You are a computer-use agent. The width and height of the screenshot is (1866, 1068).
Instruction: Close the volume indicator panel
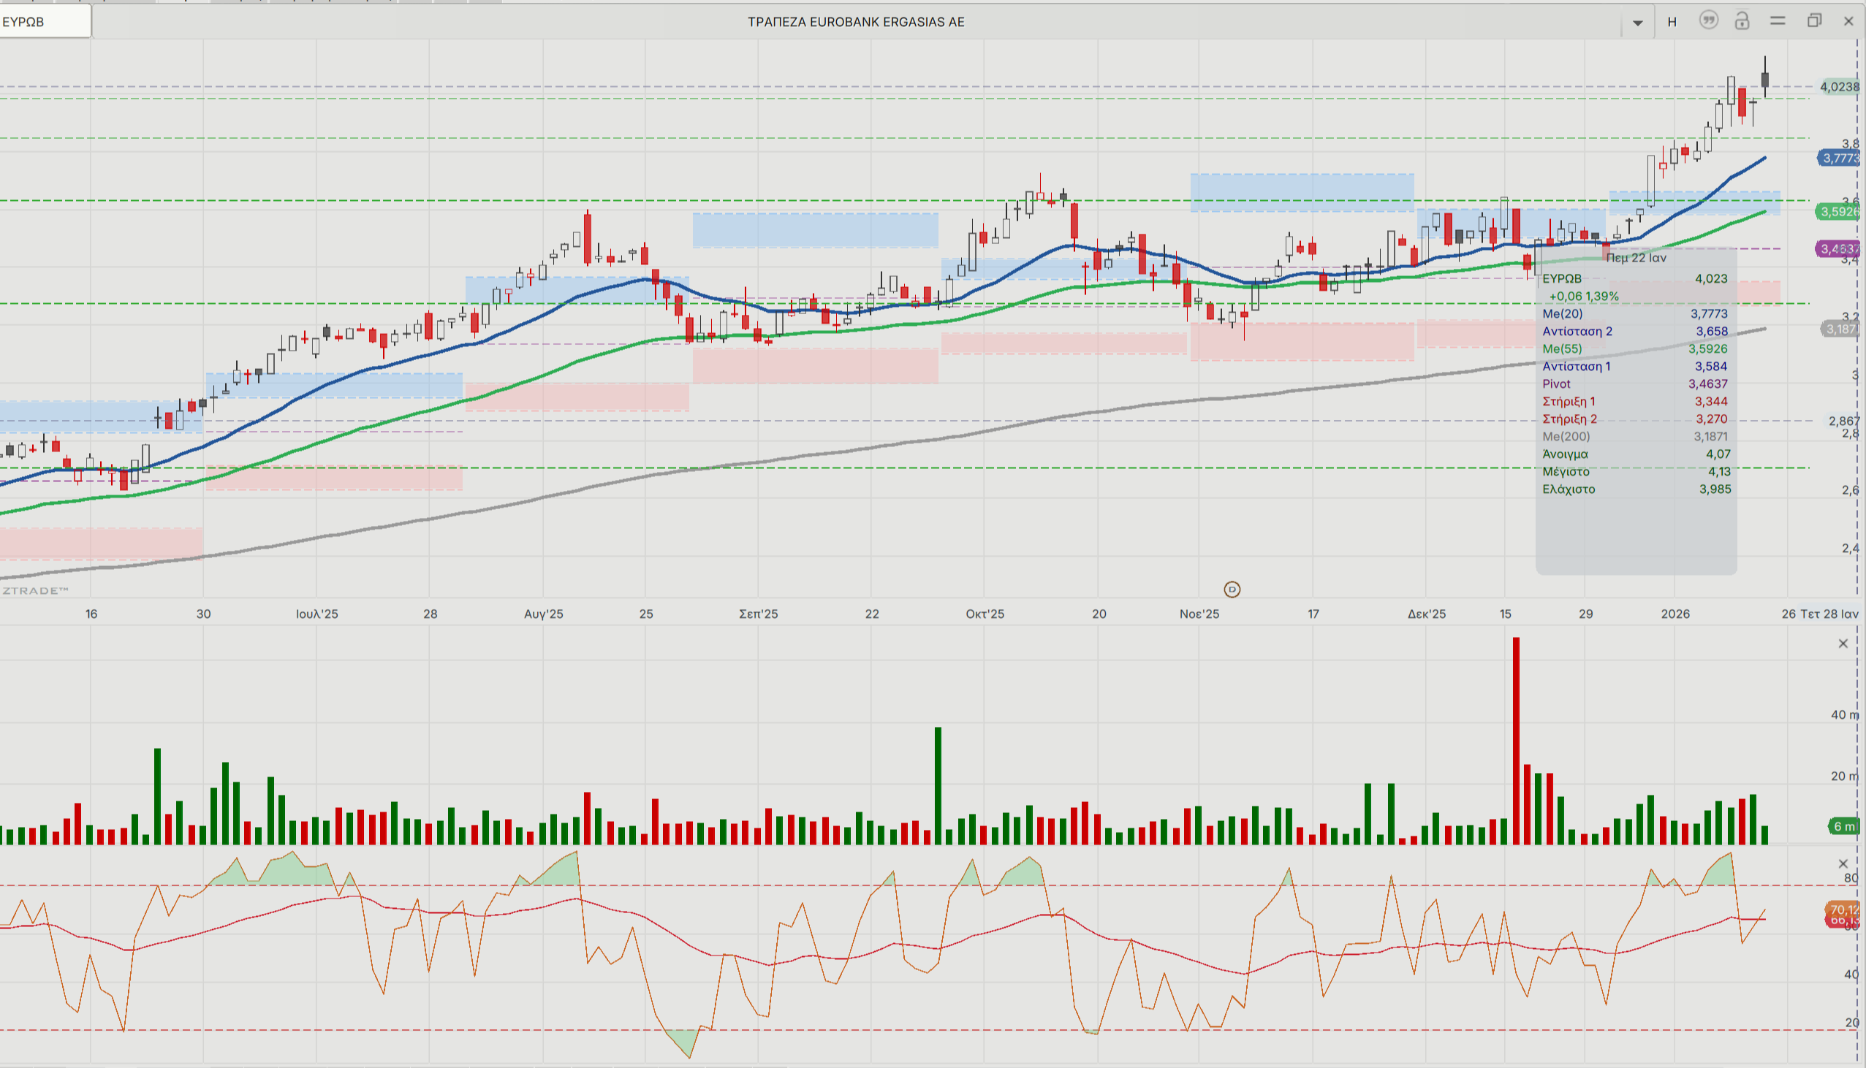click(1843, 644)
